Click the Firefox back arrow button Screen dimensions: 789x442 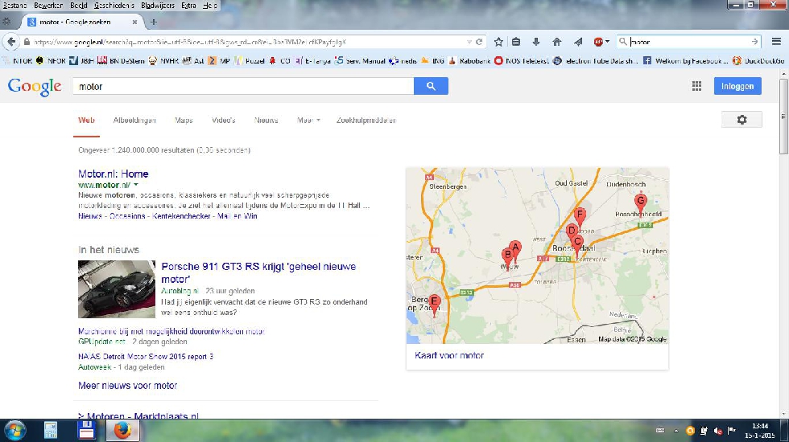click(x=11, y=42)
